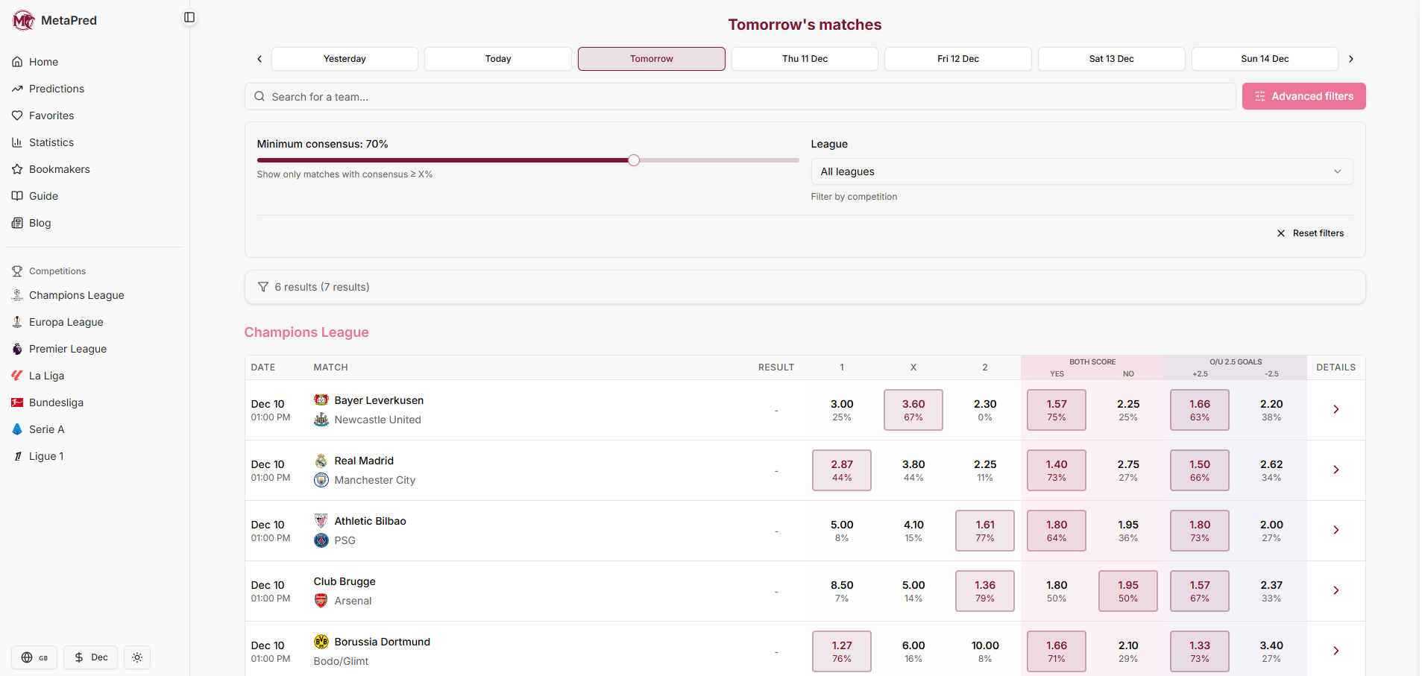The width and height of the screenshot is (1422, 676).
Task: Open the All leagues dropdown
Action: pyautogui.click(x=1081, y=171)
